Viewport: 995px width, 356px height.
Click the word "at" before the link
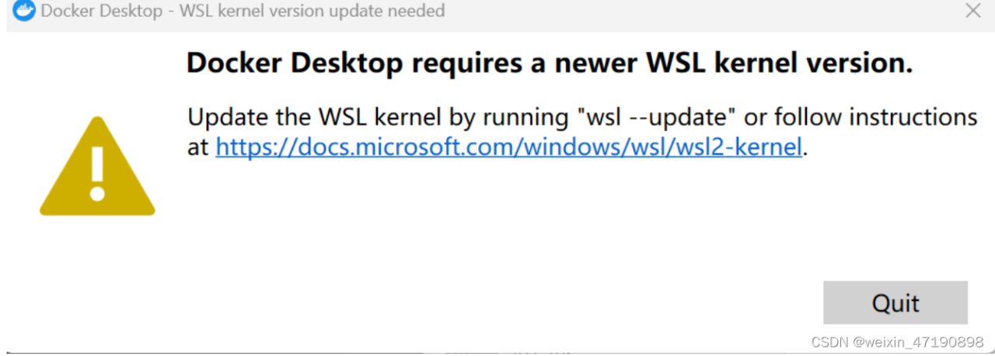click(x=198, y=147)
